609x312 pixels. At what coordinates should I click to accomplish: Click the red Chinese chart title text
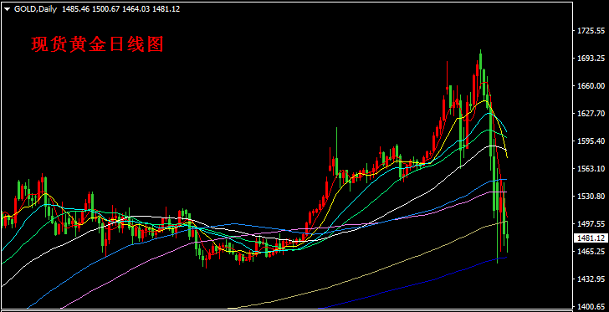[x=97, y=44]
